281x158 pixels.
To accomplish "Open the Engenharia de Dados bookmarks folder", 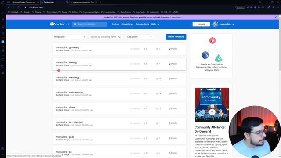I will (x=90, y=12).
